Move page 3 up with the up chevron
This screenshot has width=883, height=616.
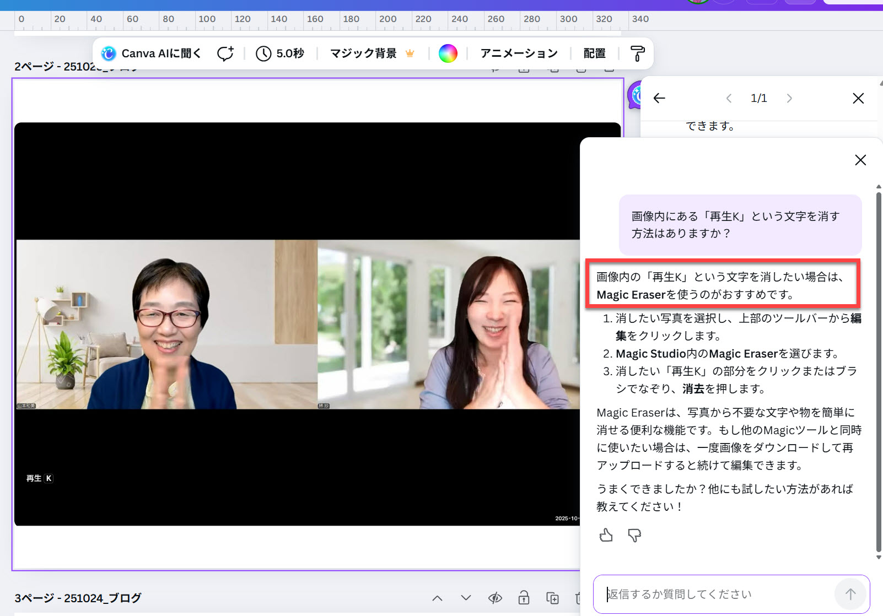pyautogui.click(x=437, y=598)
